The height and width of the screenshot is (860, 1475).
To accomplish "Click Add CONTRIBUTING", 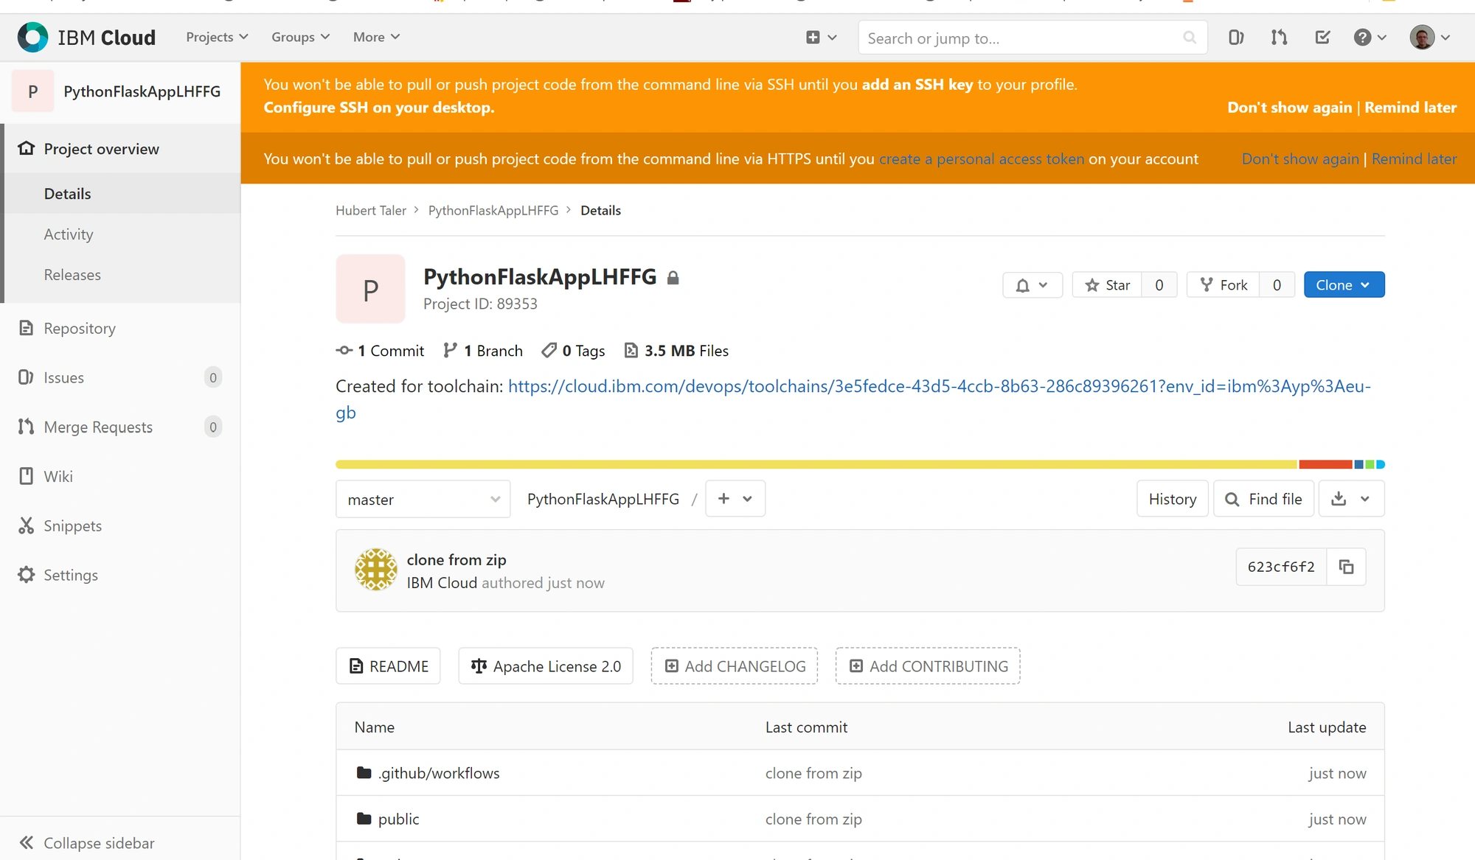I will tap(928, 666).
